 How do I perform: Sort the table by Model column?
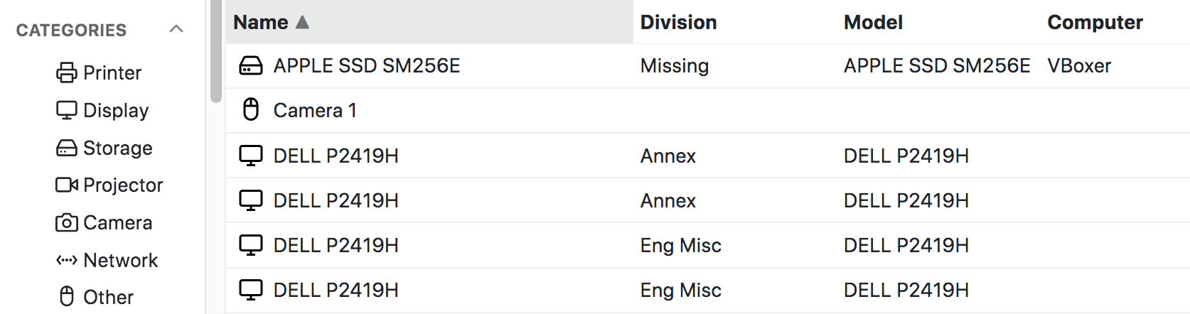pyautogui.click(x=873, y=22)
